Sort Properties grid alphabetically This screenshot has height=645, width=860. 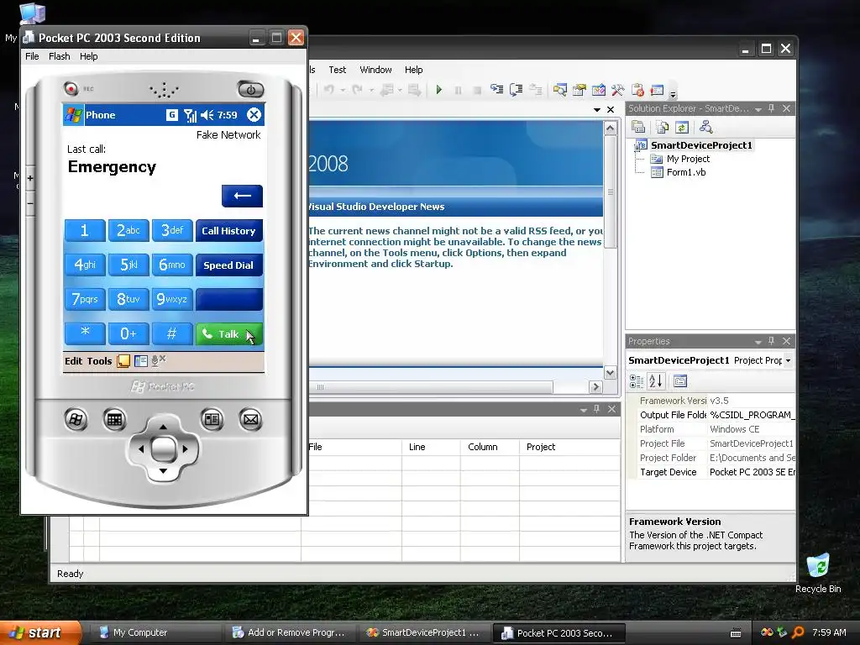tap(655, 381)
